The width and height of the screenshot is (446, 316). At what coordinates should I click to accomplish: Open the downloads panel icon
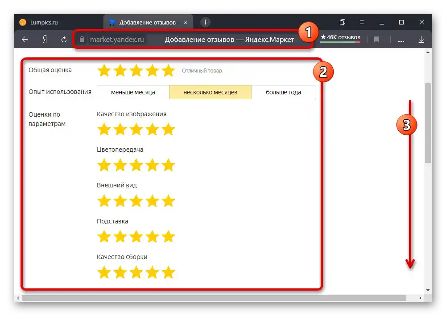point(421,39)
